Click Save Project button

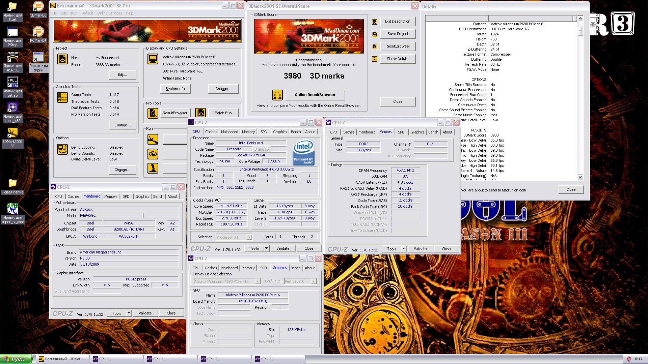pyautogui.click(x=398, y=34)
